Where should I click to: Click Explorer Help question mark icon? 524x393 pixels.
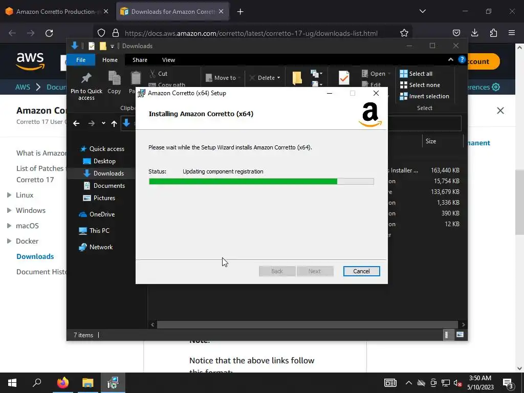tap(462, 59)
